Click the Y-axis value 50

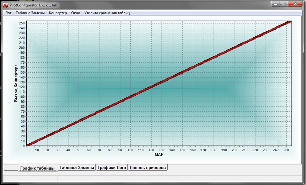tap(23, 121)
